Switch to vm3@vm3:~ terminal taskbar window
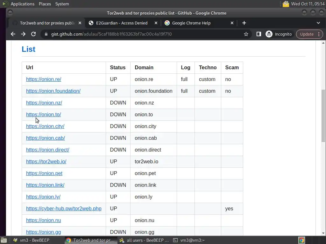 click(x=189, y=240)
